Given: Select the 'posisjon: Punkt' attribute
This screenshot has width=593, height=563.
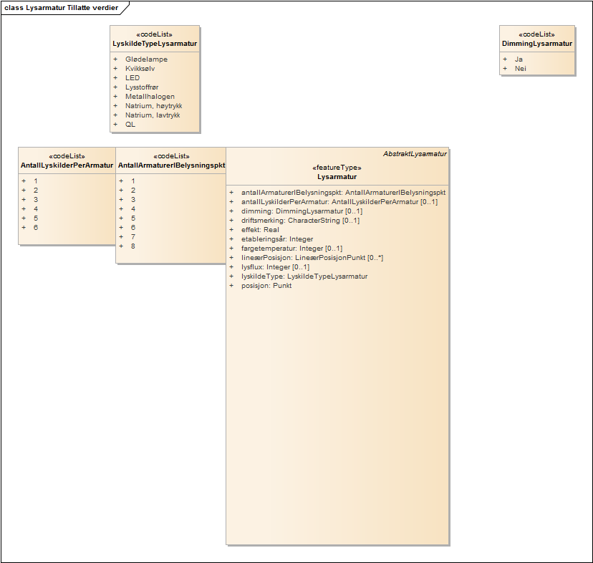Looking at the screenshot, I should pyautogui.click(x=266, y=286).
